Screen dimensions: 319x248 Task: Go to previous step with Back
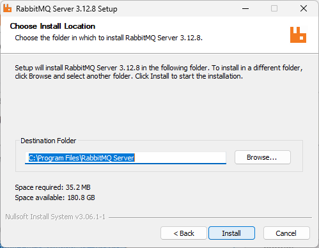point(183,233)
